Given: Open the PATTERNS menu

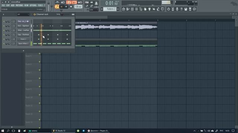Looking at the screenshot, I should click(19, 6).
